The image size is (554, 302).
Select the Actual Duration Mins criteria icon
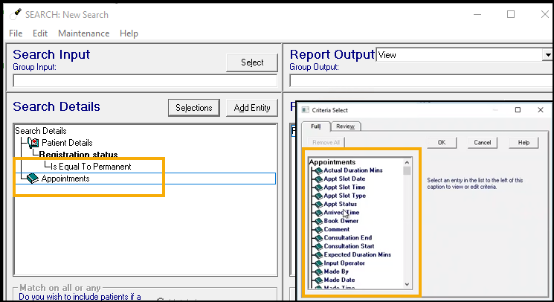[318, 170]
